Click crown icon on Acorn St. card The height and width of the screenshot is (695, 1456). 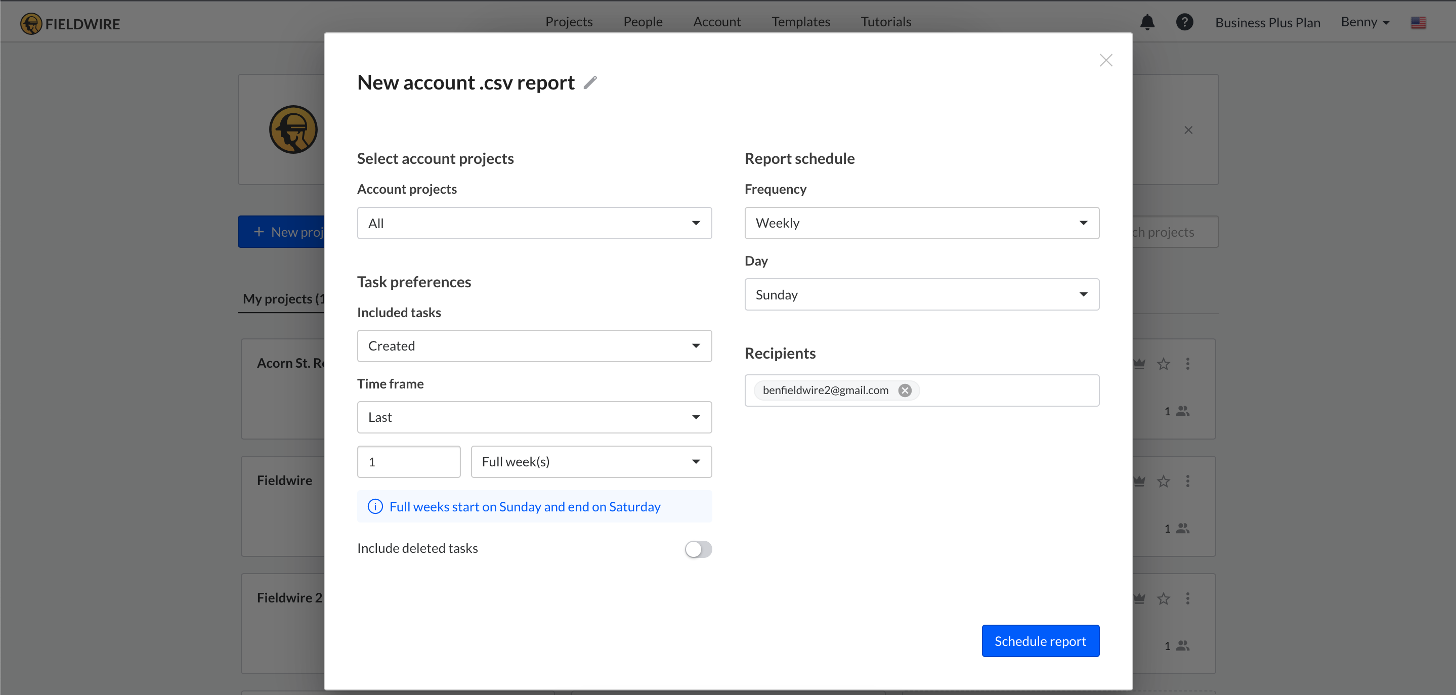click(x=1139, y=364)
